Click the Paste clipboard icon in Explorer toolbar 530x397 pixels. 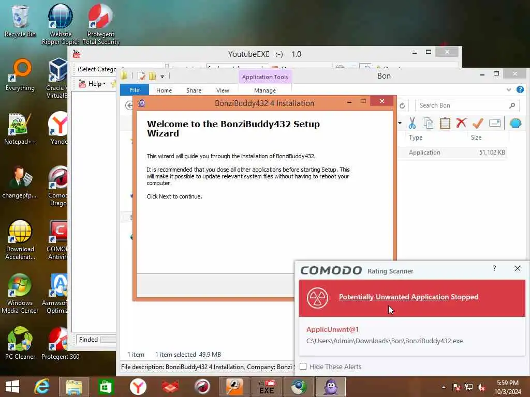[x=445, y=123]
